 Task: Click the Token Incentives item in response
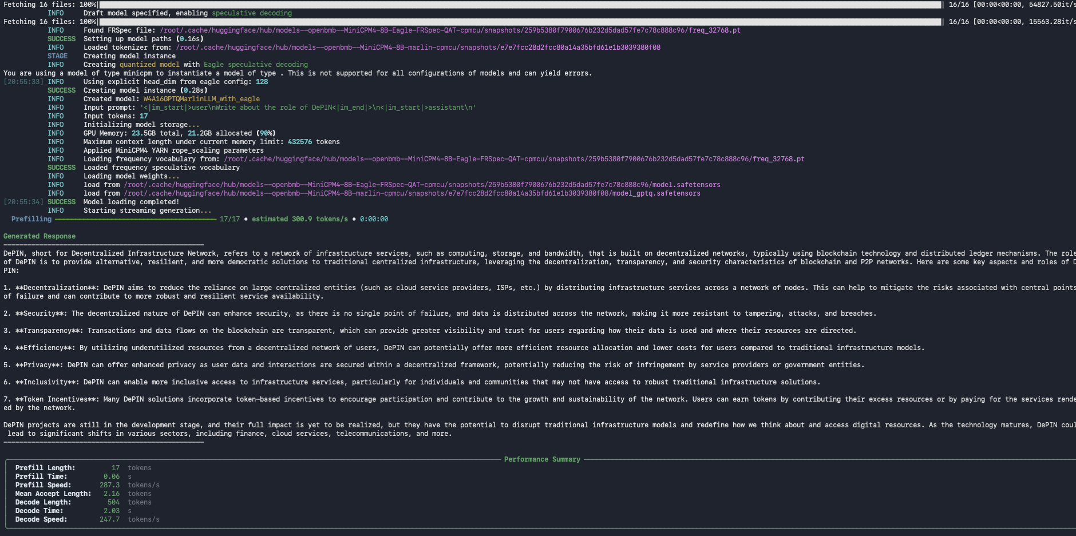pos(57,399)
